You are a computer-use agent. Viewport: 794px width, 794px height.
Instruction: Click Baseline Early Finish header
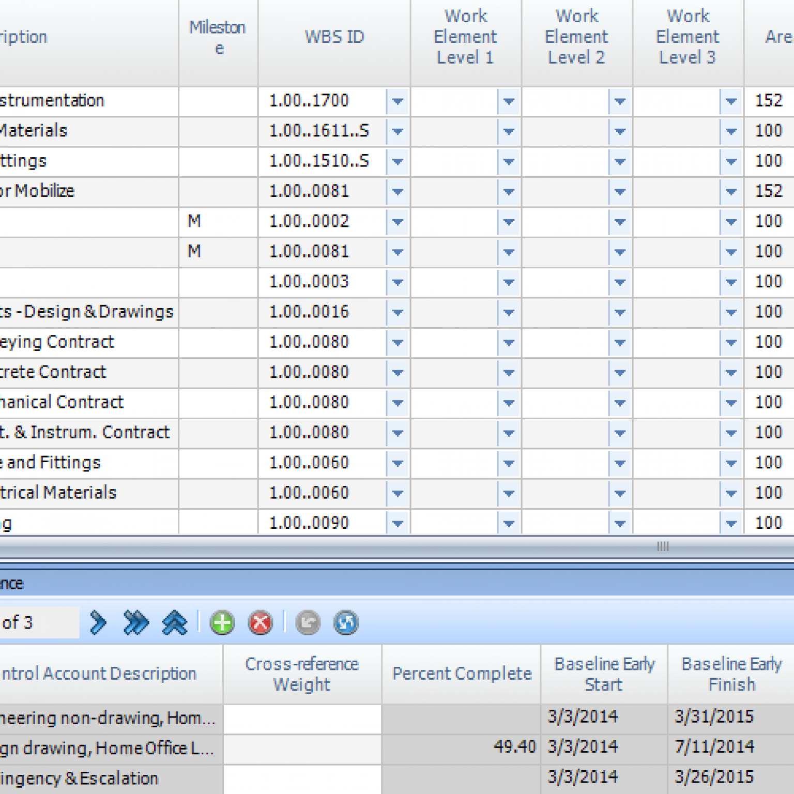point(731,674)
